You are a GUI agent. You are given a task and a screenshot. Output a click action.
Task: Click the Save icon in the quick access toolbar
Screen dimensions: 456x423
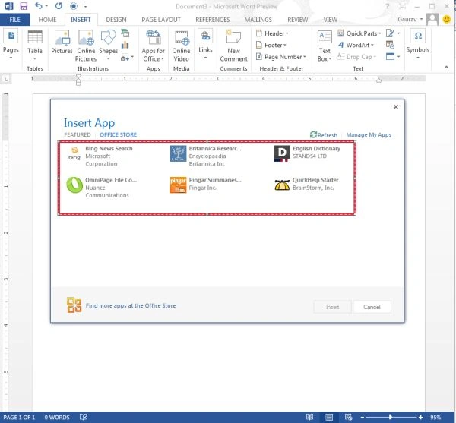pos(24,6)
